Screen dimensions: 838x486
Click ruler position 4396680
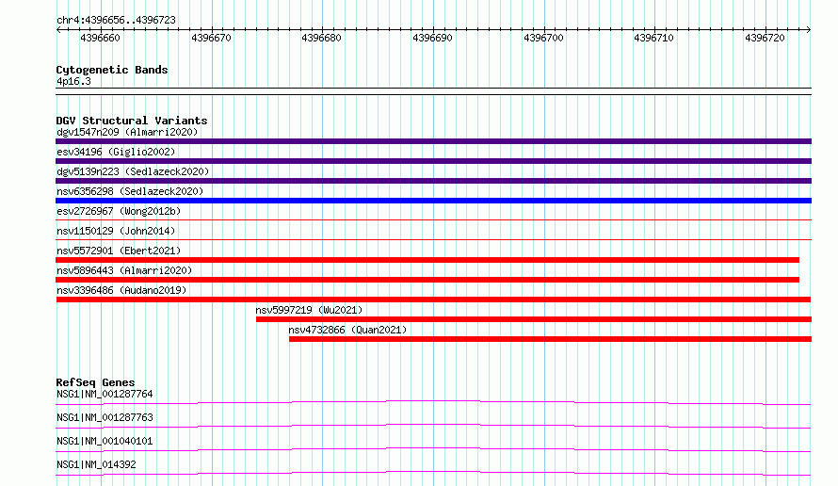coord(321,38)
